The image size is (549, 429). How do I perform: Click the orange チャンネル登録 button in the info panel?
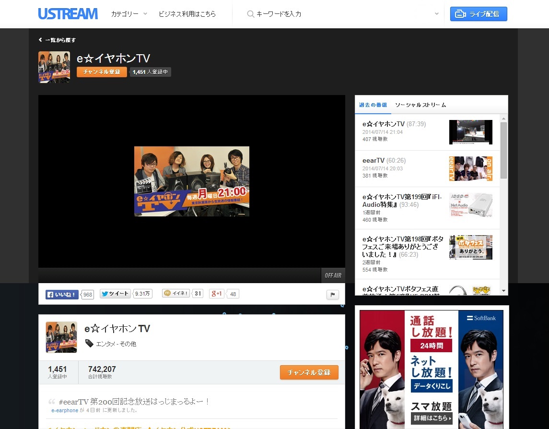(309, 372)
